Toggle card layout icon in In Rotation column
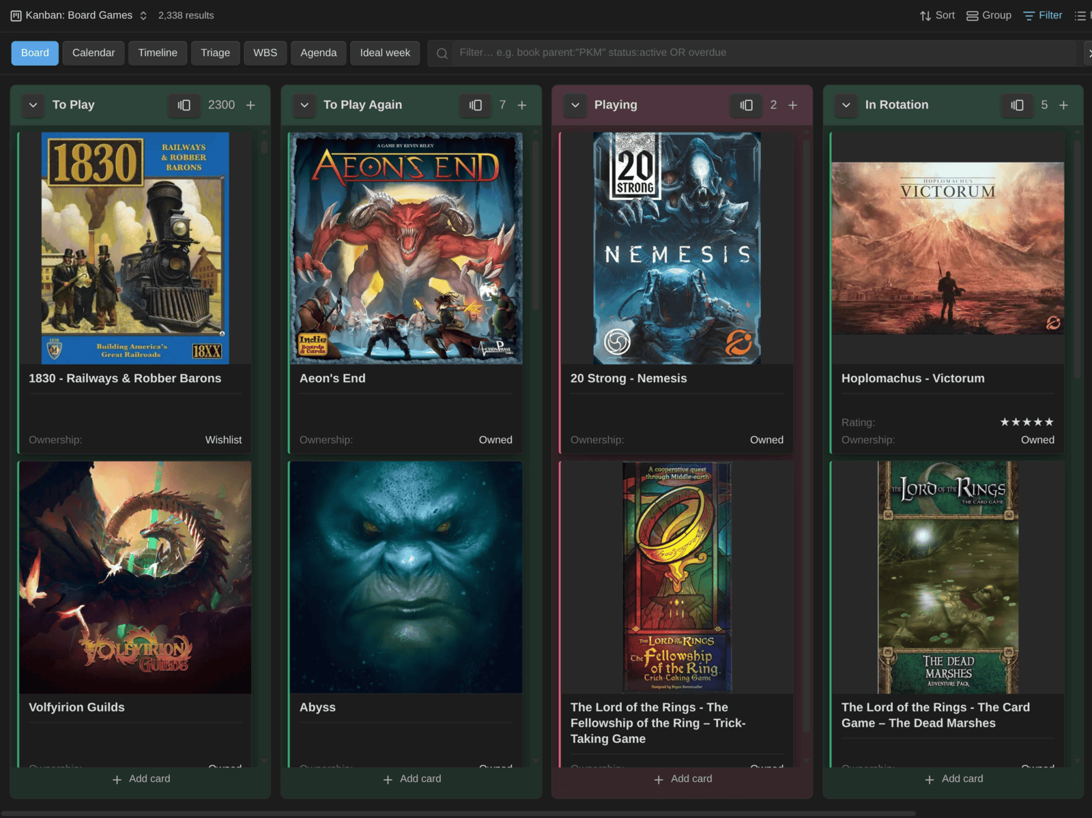The height and width of the screenshot is (818, 1092). pos(1018,105)
